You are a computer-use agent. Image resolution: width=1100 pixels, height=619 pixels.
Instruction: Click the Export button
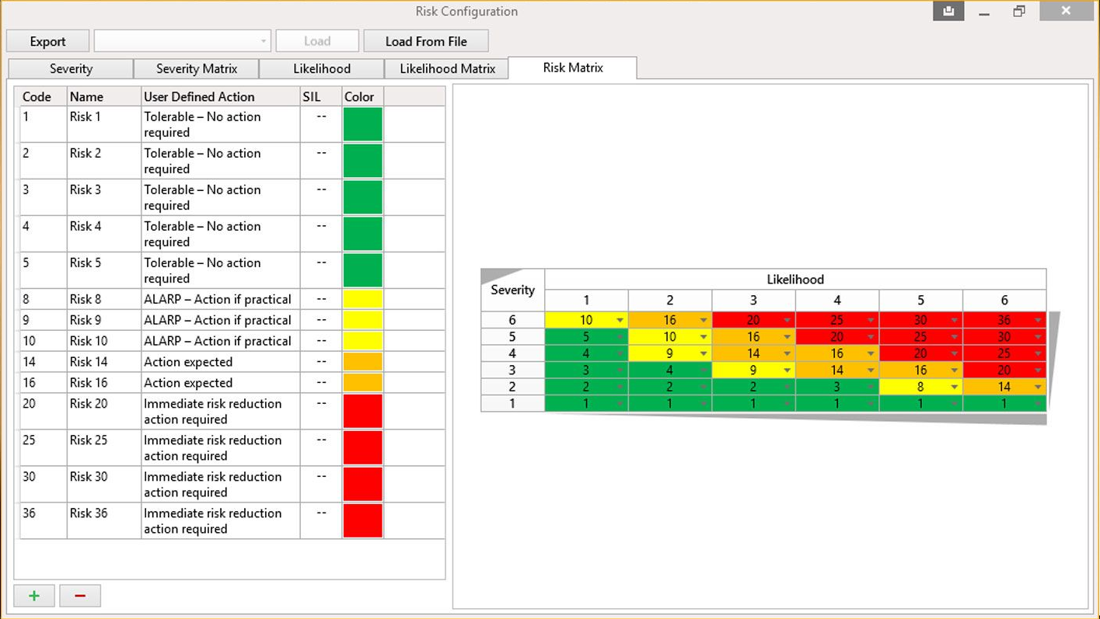(47, 41)
